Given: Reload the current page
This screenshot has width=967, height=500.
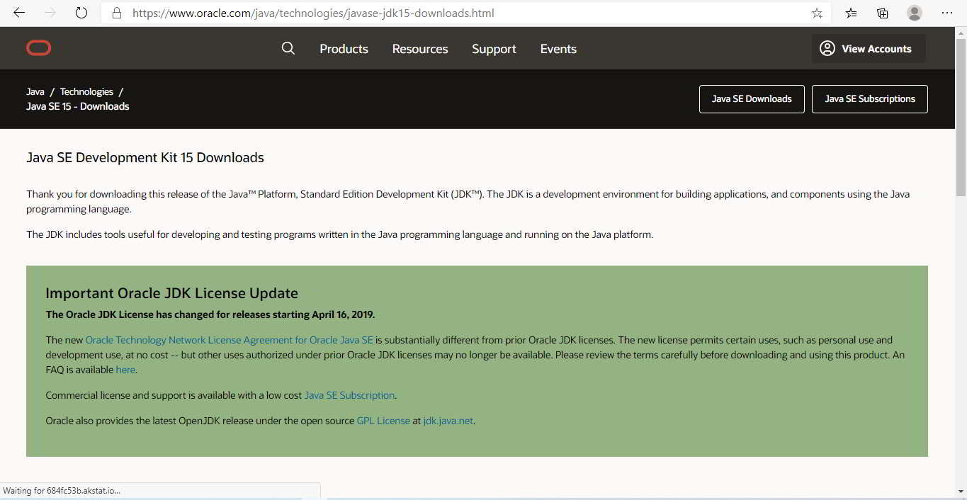Looking at the screenshot, I should coord(81,13).
